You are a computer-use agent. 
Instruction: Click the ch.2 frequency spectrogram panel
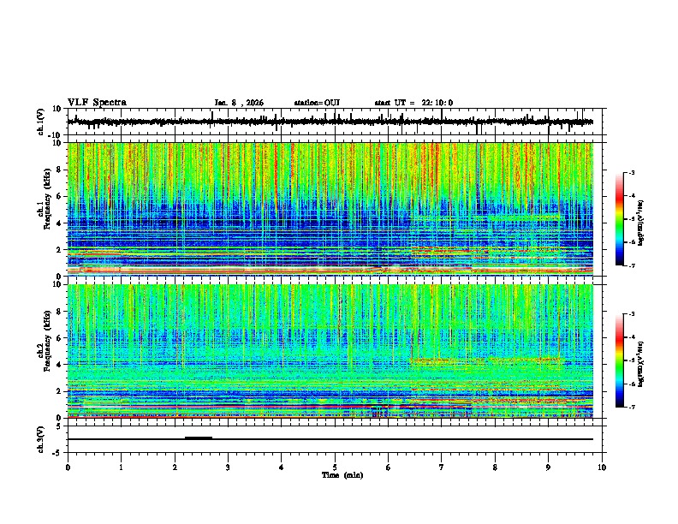(330, 351)
